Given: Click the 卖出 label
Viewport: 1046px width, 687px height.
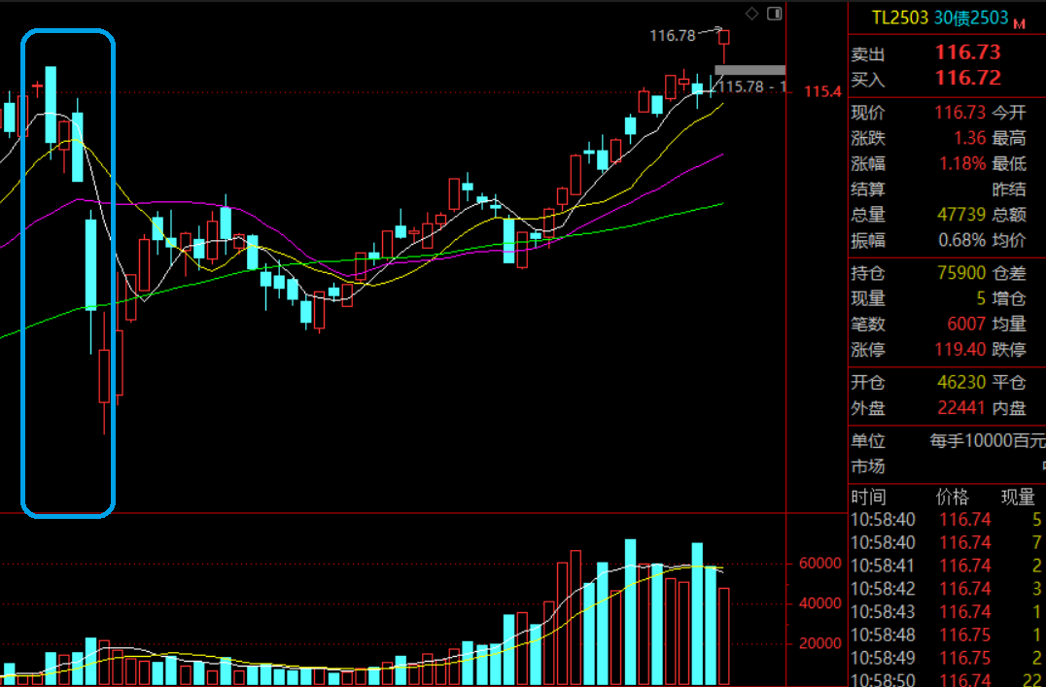Looking at the screenshot, I should 868,53.
